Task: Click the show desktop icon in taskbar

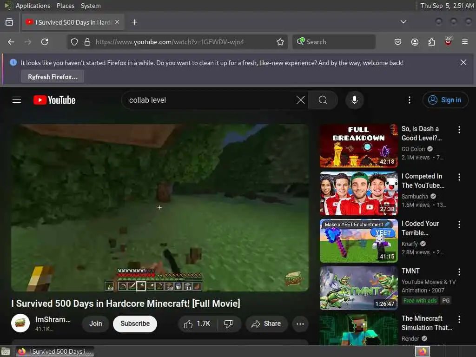Action: coord(6,351)
